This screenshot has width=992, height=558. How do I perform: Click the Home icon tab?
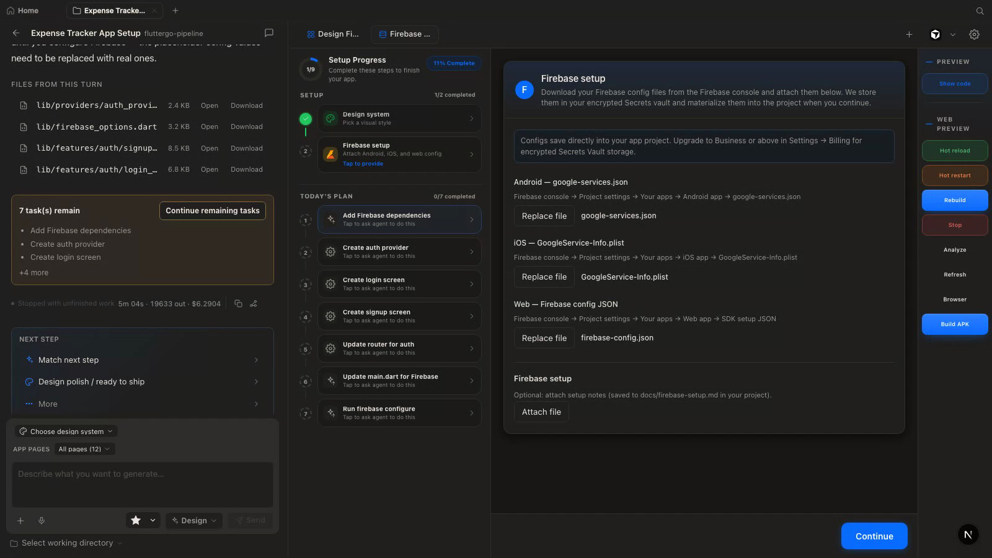tap(22, 11)
